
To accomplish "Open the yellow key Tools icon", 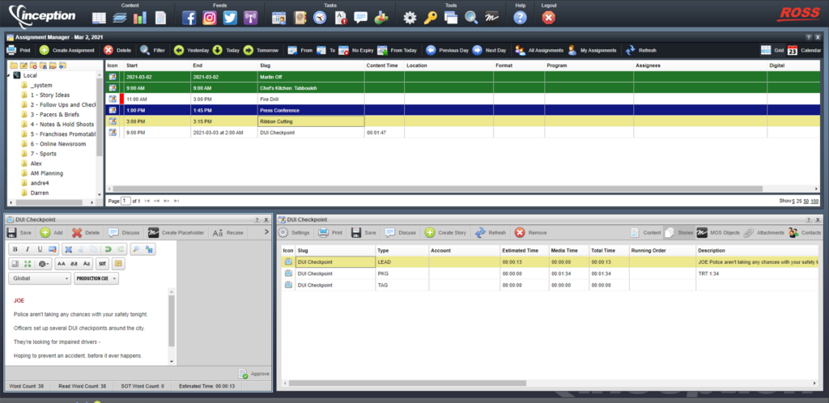I will pyautogui.click(x=431, y=18).
